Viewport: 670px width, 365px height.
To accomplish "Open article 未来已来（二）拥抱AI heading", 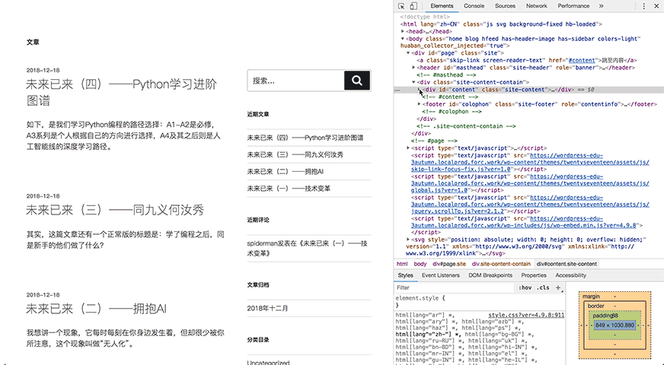I will 96,309.
